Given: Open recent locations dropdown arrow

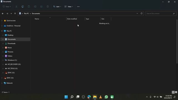Looking at the screenshot, I should tap(11, 14).
